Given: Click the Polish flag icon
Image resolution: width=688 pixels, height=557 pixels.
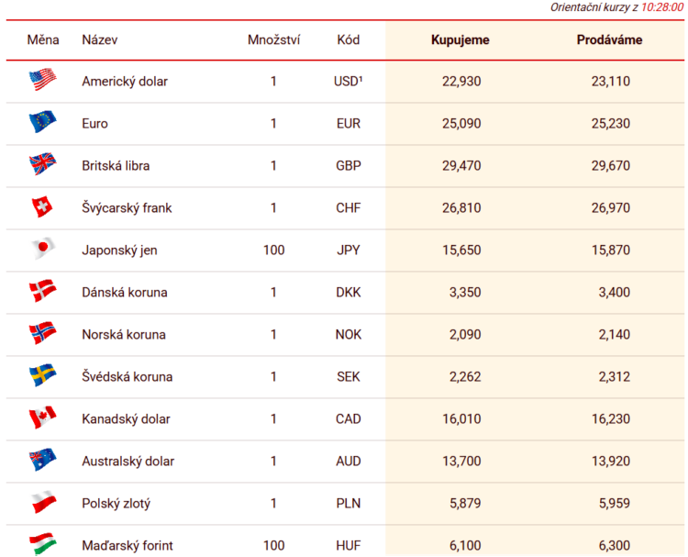Looking at the screenshot, I should (43, 502).
